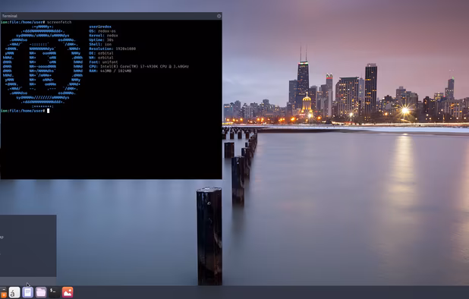Select the 'Shell: ion' line
469x299 pixels.
100,44
